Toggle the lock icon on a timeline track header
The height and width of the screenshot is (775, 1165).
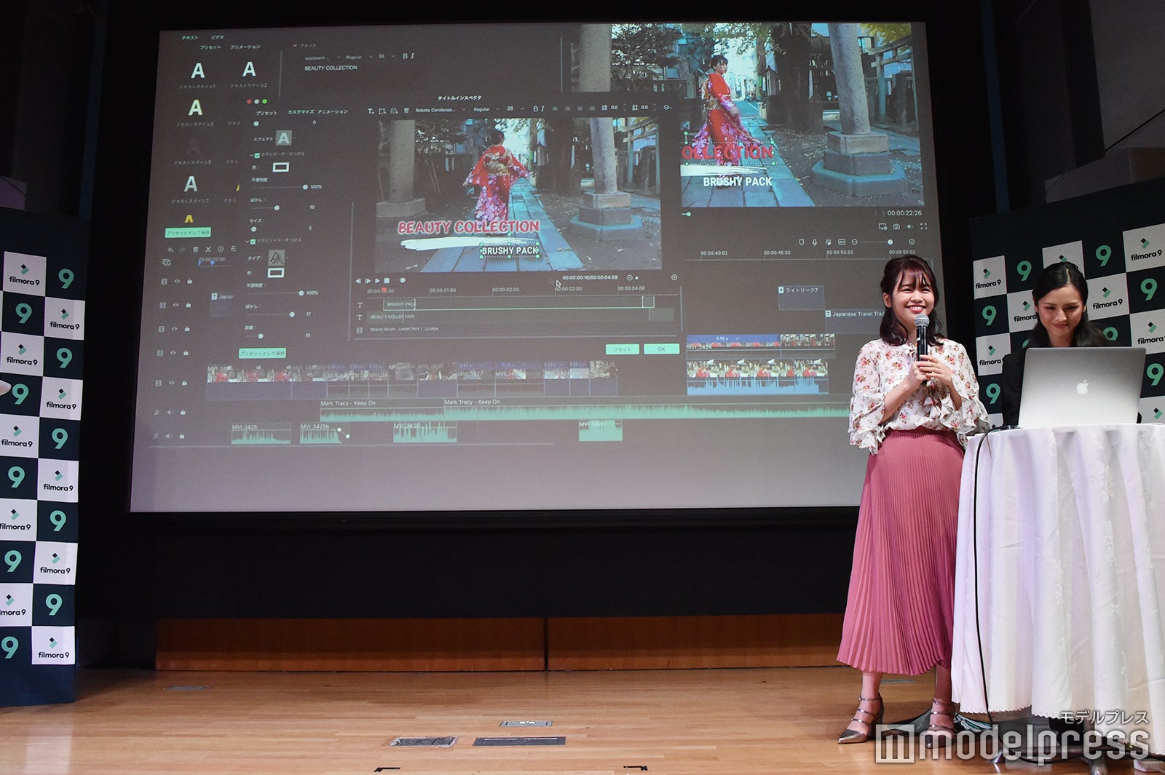click(x=189, y=281)
